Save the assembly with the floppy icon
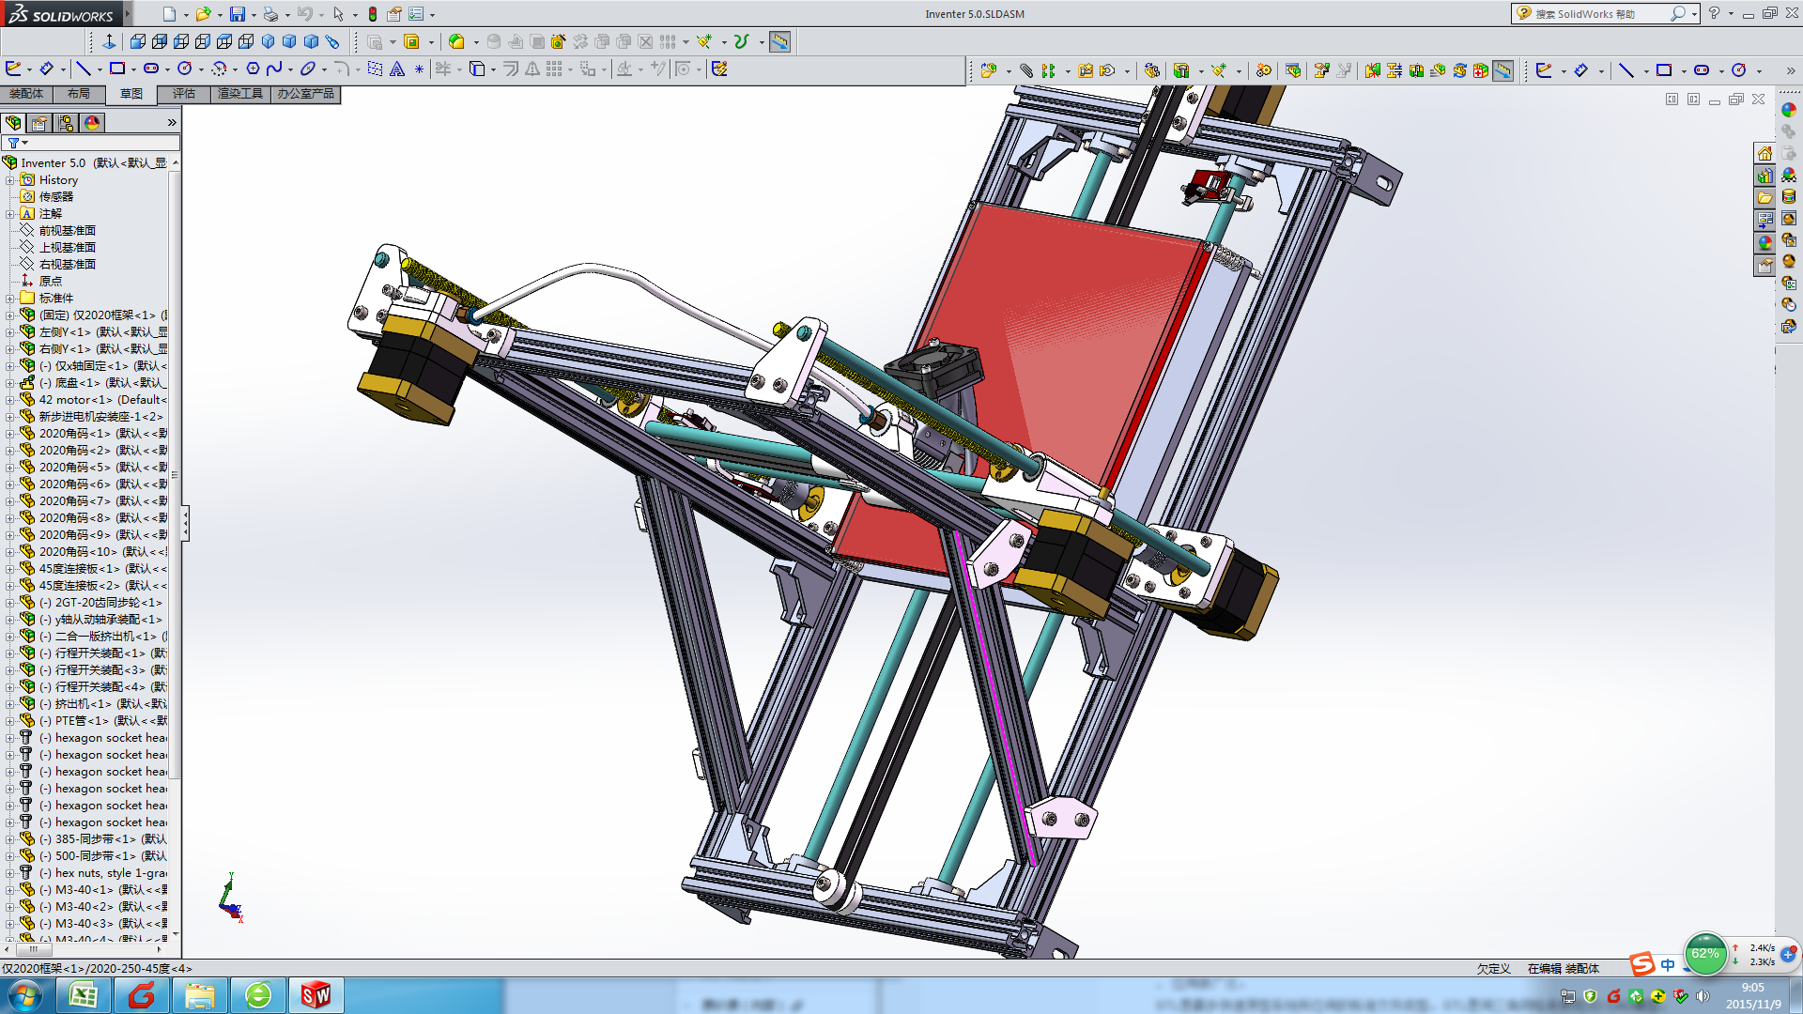The width and height of the screenshot is (1803, 1014). (238, 14)
